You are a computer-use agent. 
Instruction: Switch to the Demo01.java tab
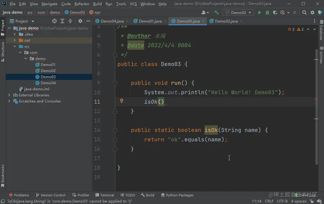[x=150, y=21]
